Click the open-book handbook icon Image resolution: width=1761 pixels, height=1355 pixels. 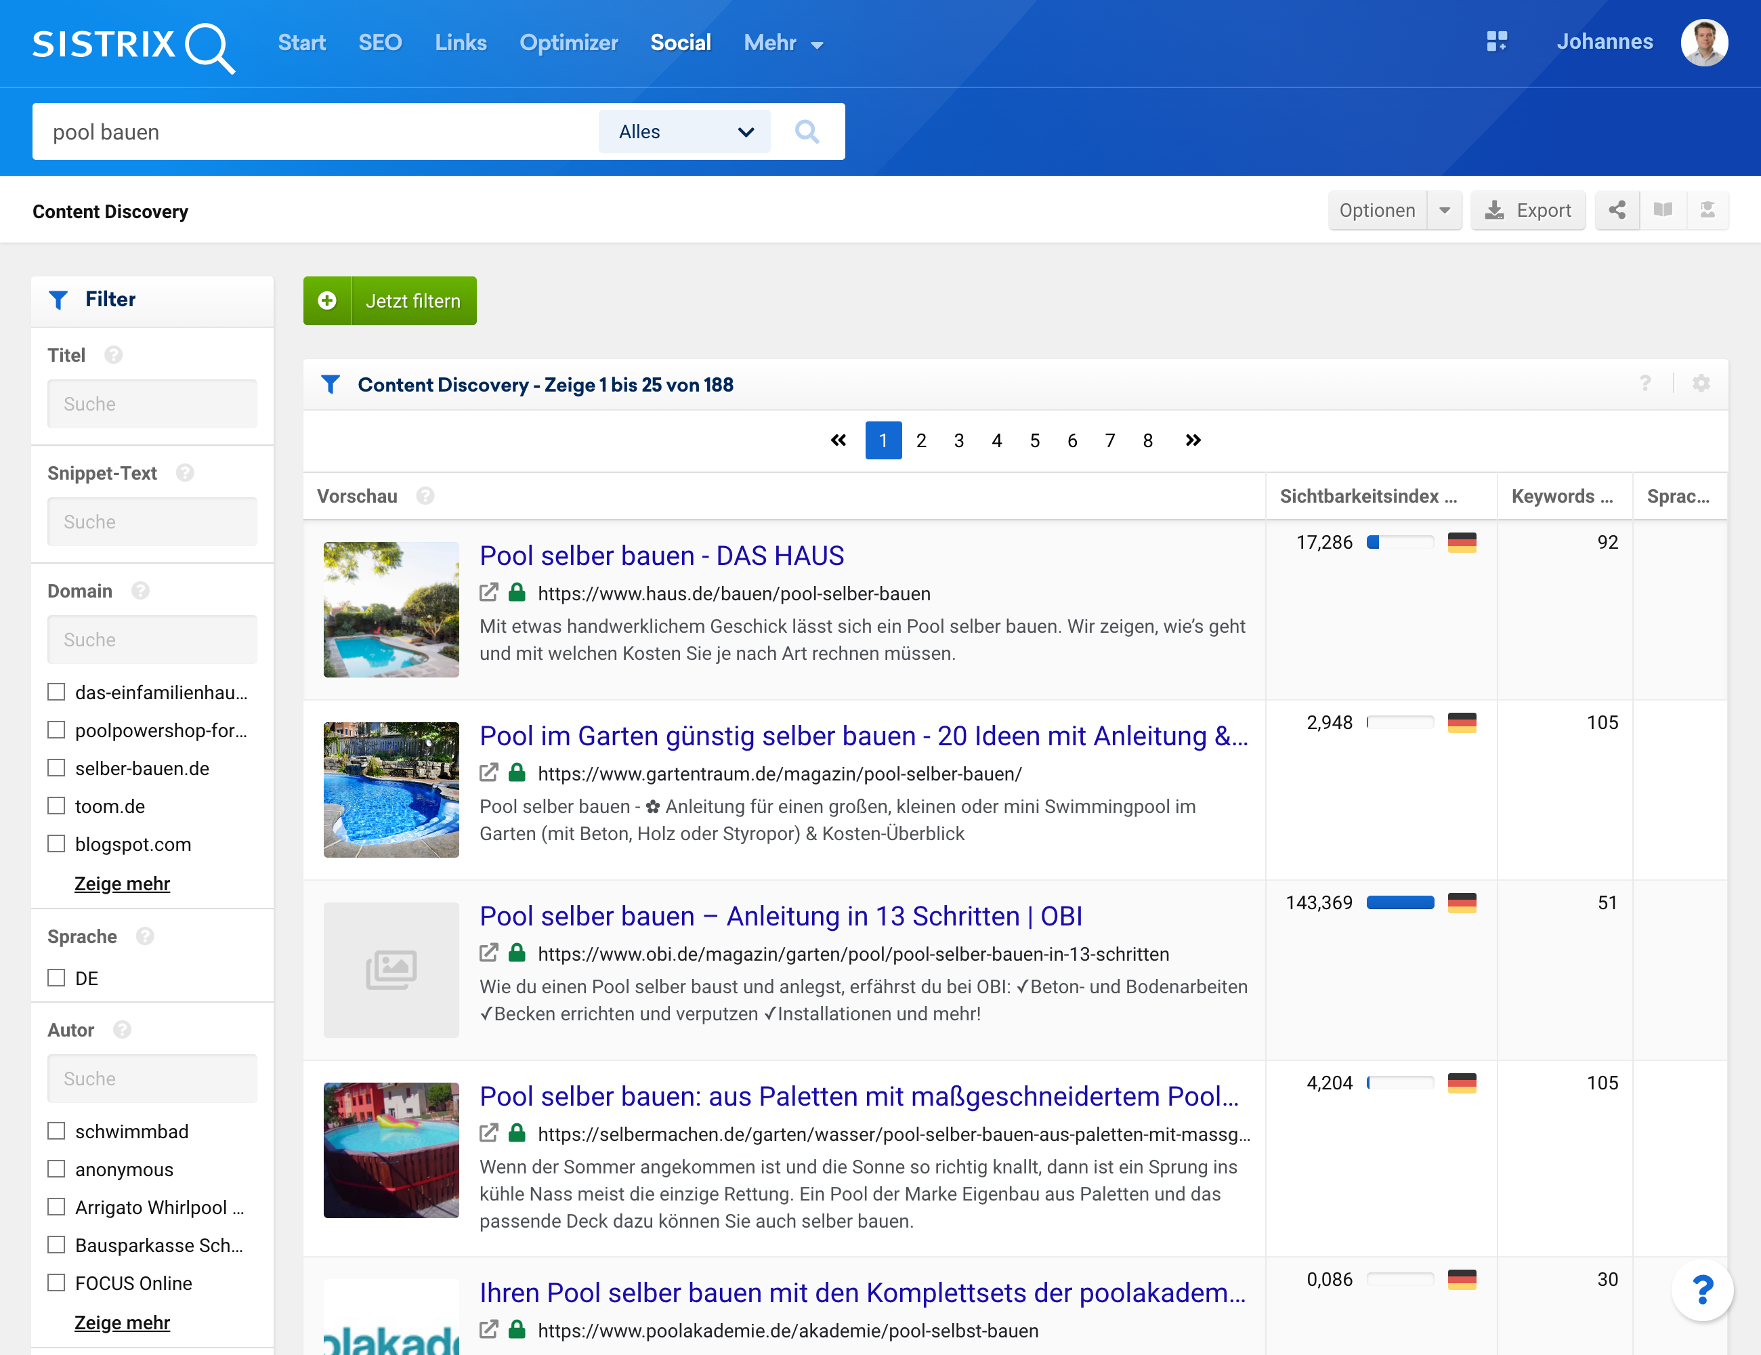(1663, 211)
